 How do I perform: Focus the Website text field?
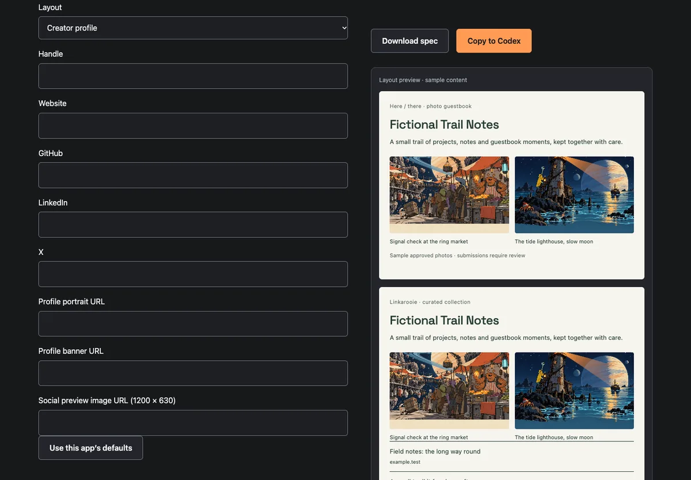tap(193, 126)
